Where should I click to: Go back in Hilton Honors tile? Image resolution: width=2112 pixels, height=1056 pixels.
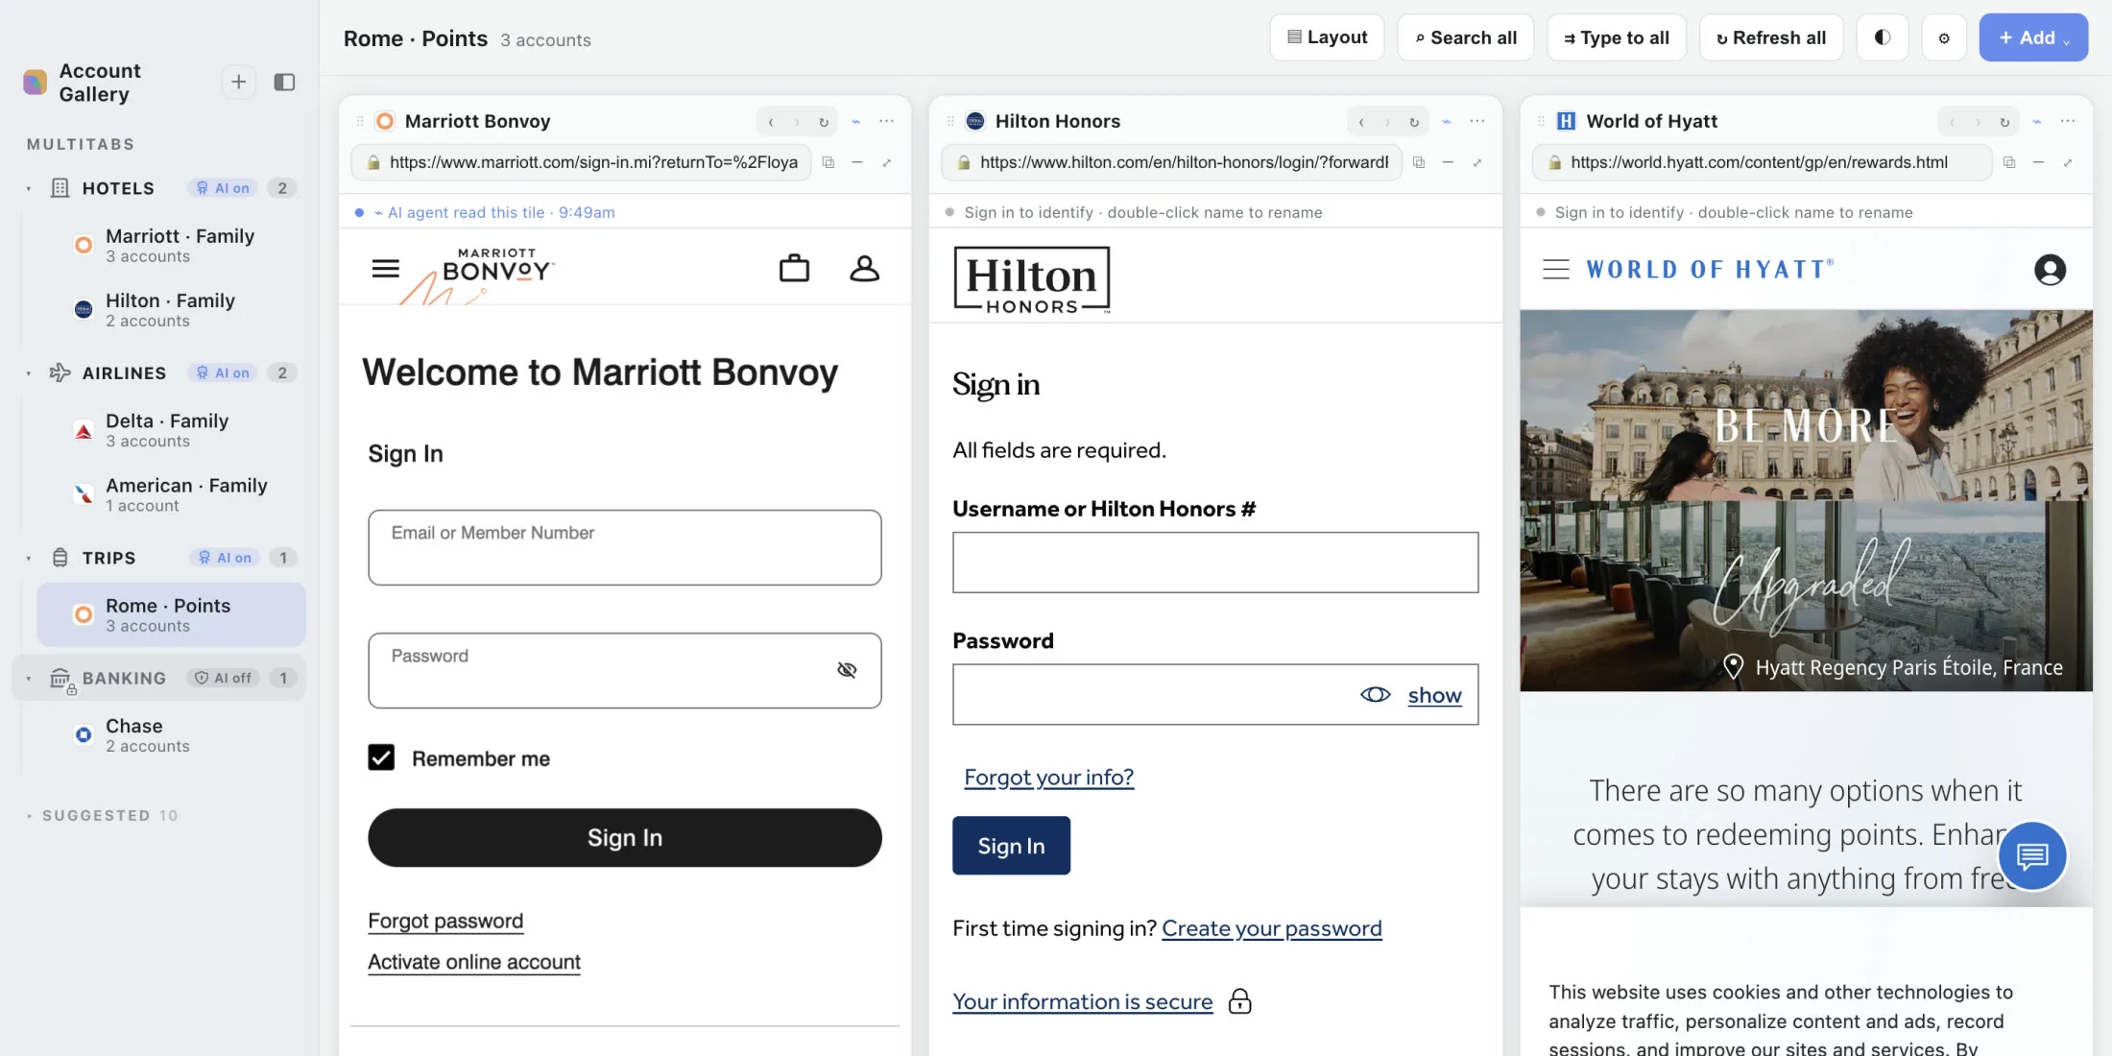[x=1361, y=122]
